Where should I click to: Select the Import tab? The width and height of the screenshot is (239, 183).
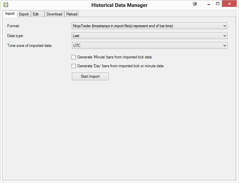[x=10, y=14]
